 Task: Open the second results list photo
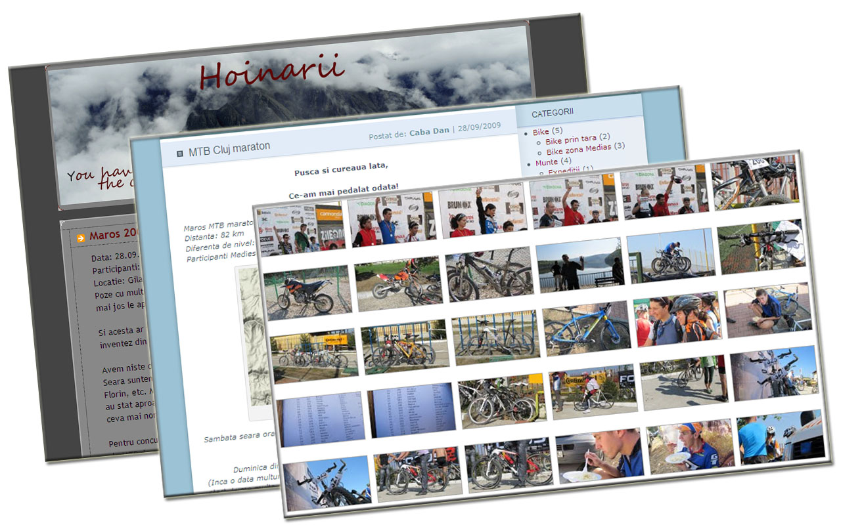tap(412, 410)
